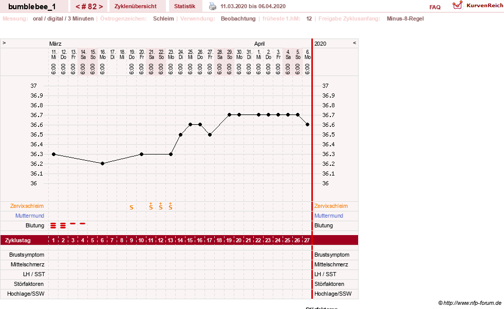
Task: Click light bleeding dash on cycle day 3
Action: [72, 223]
